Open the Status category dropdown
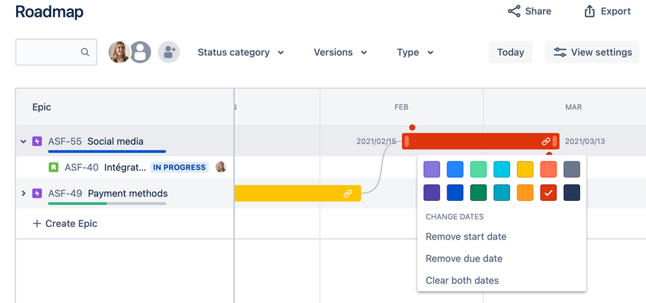646x303 pixels. click(x=241, y=52)
